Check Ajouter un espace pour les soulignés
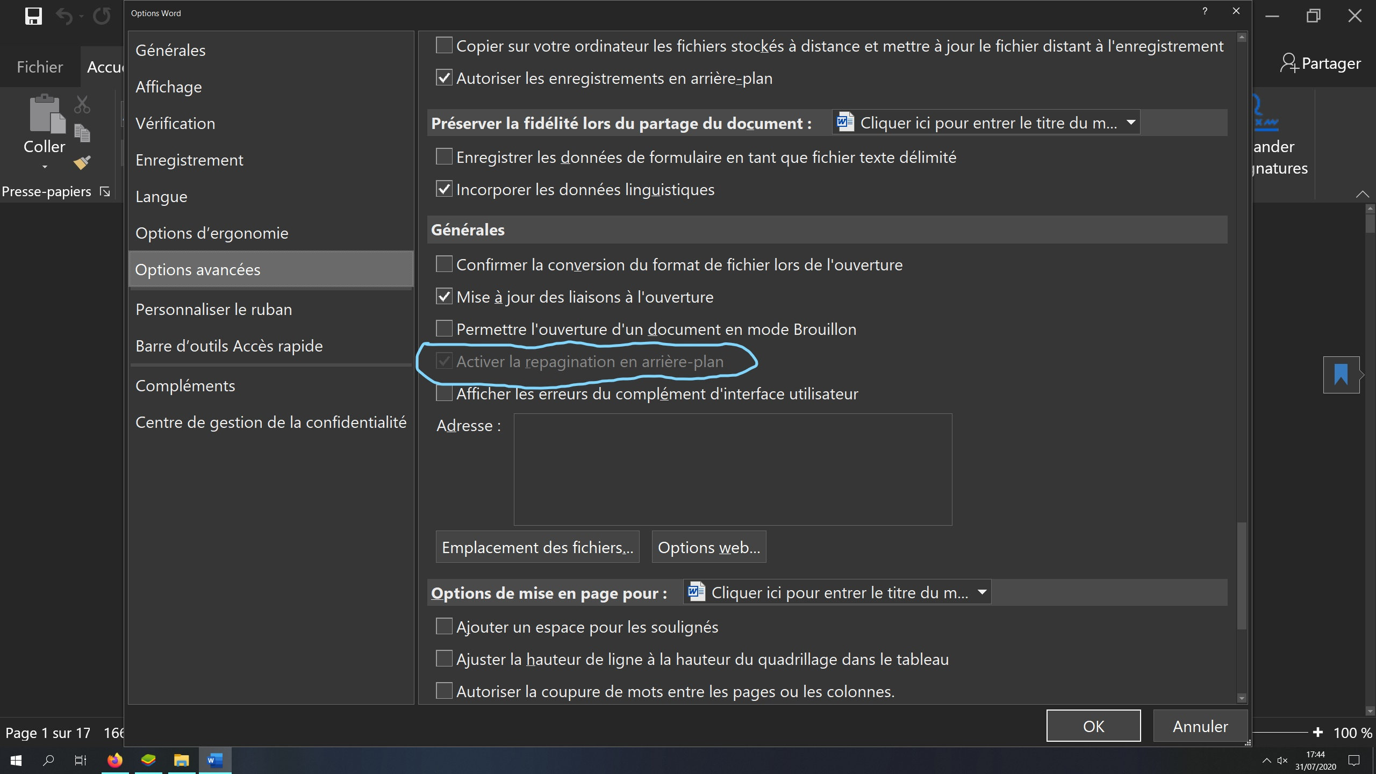1376x774 pixels. pos(444,627)
